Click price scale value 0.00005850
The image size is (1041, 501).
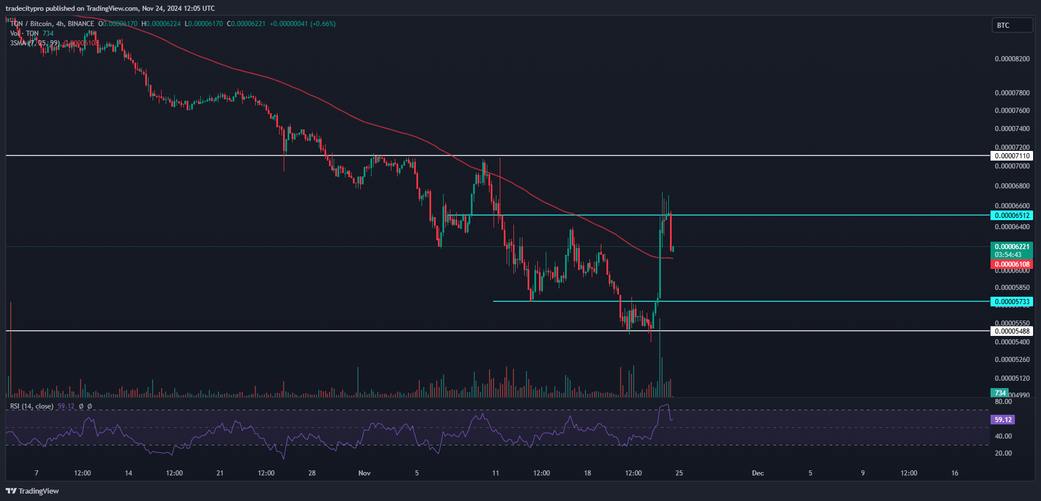coord(1012,288)
